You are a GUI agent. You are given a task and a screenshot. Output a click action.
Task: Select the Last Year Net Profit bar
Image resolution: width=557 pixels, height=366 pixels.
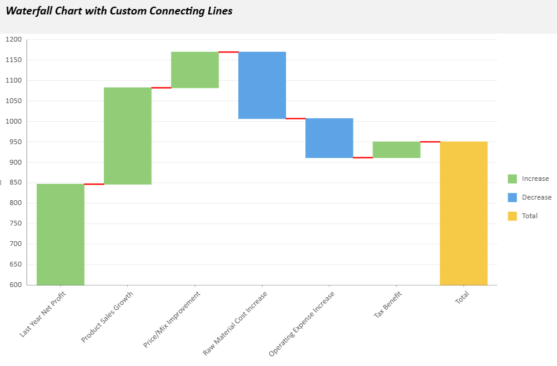pos(60,234)
